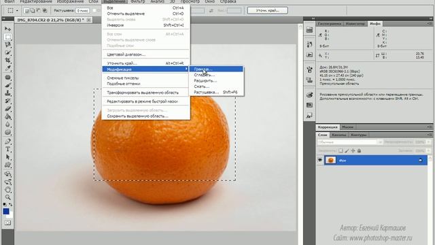Select the Dodge tool
This screenshot has width=435, height=245.
[7, 132]
